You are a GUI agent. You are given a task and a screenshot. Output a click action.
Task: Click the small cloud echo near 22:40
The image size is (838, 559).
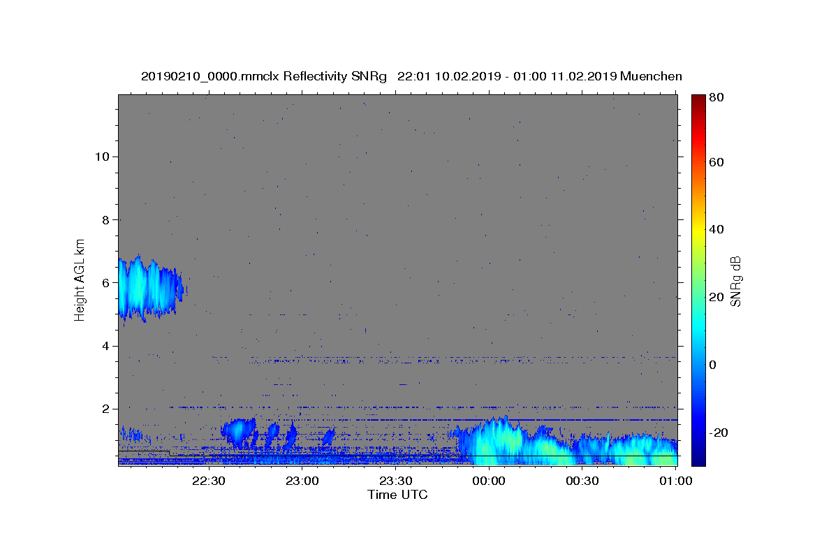coord(239,433)
